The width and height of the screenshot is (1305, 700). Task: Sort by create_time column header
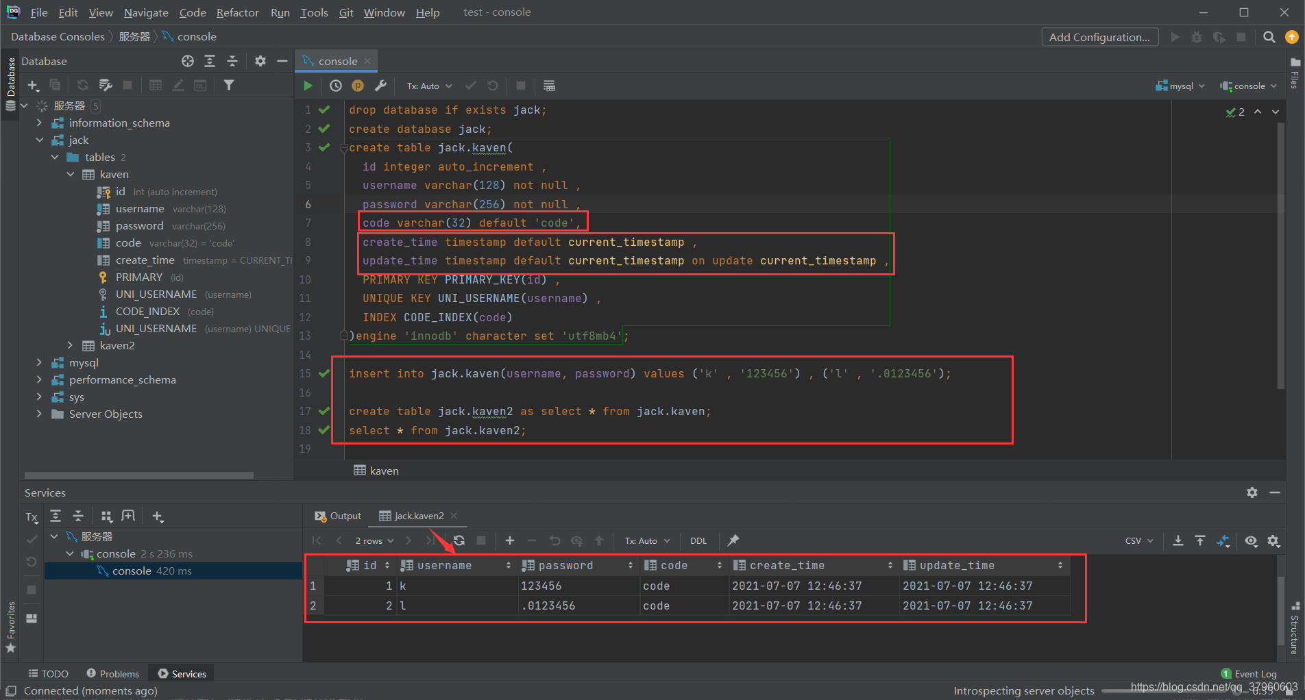click(814, 565)
